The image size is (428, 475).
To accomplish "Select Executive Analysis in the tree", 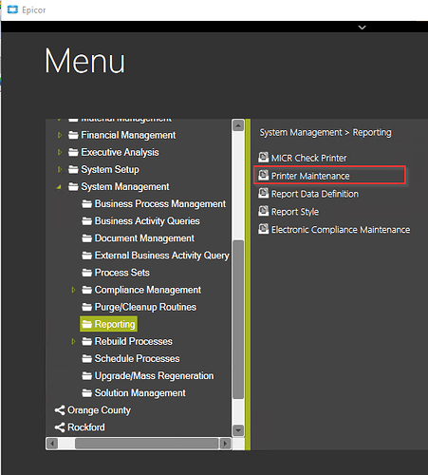I will [120, 152].
